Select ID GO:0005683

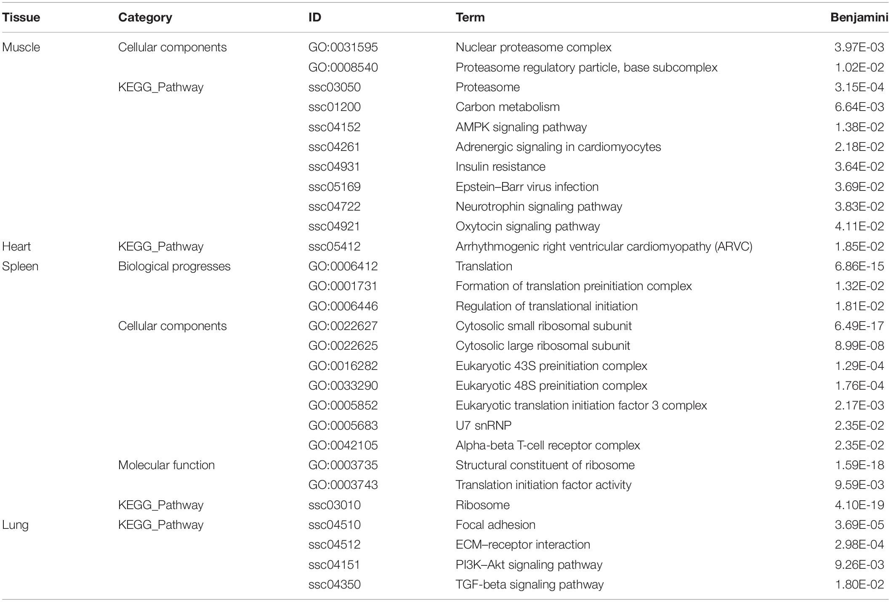tap(343, 425)
